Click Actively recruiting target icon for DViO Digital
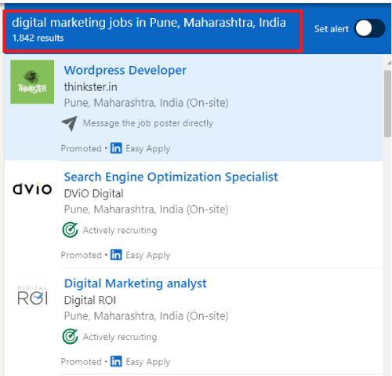The image size is (392, 376). pyautogui.click(x=70, y=230)
